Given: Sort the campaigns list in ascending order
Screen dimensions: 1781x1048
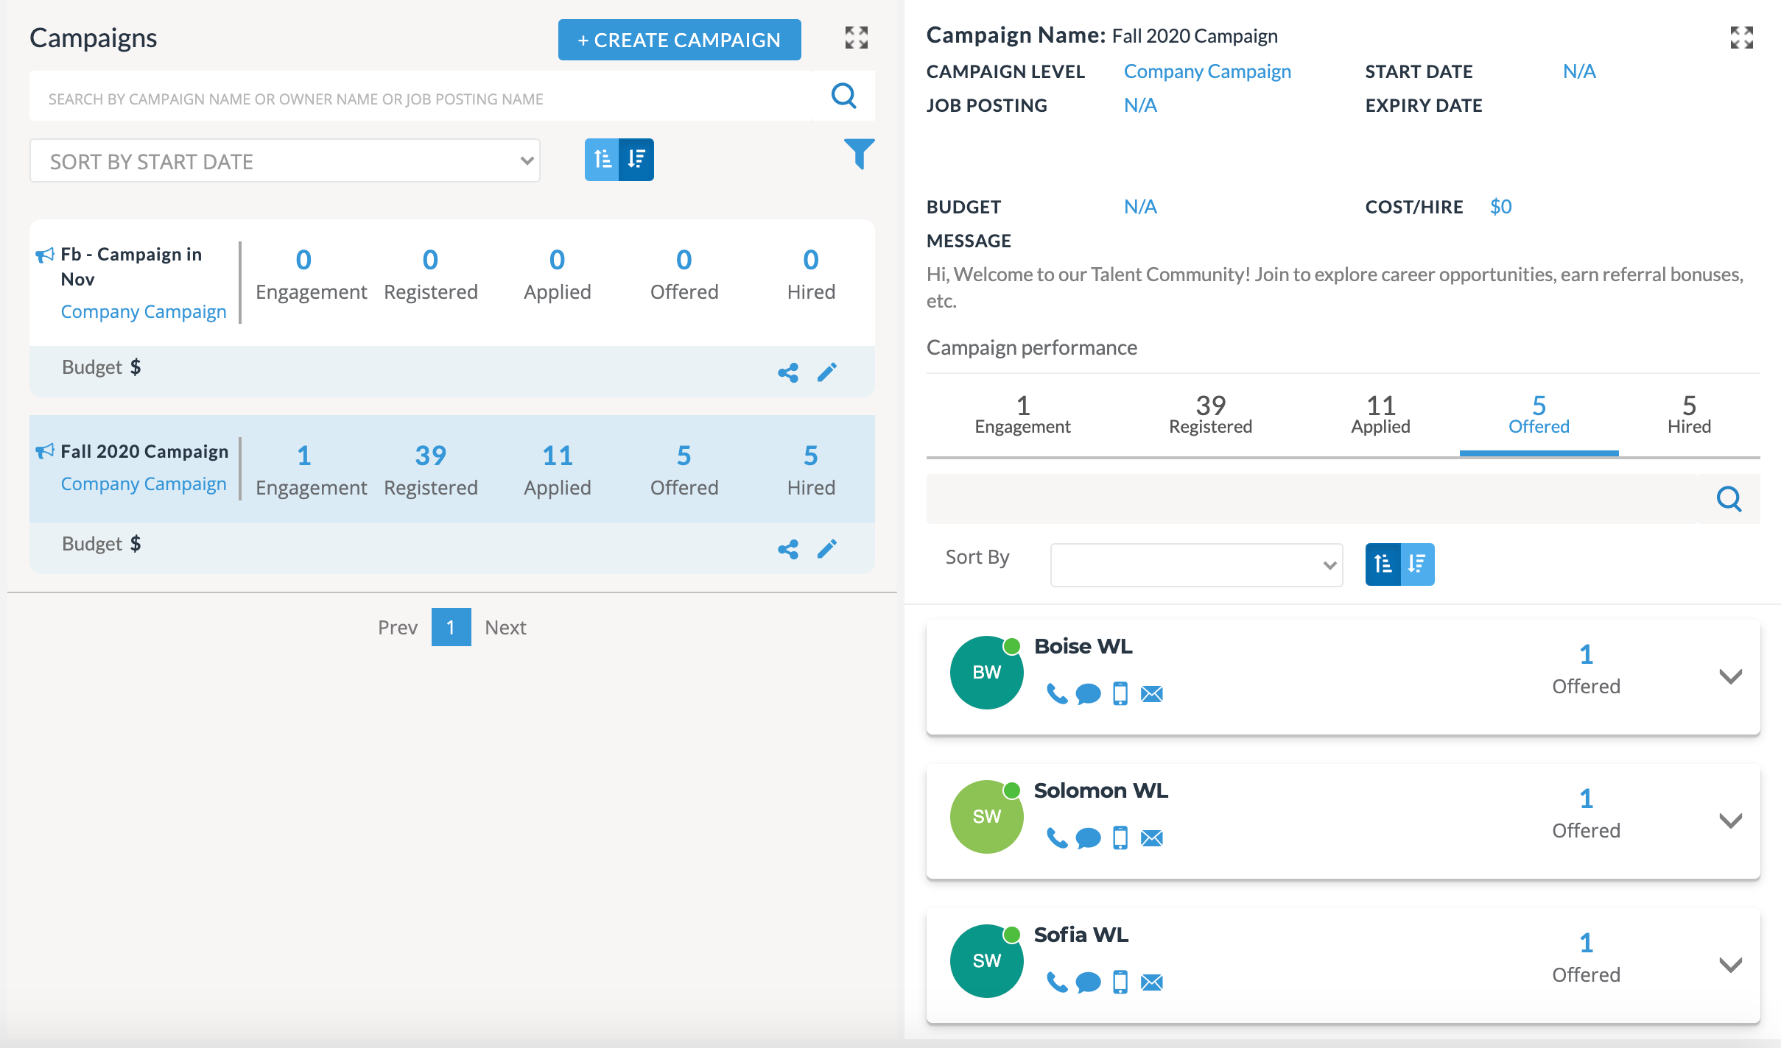Looking at the screenshot, I should click(x=603, y=160).
